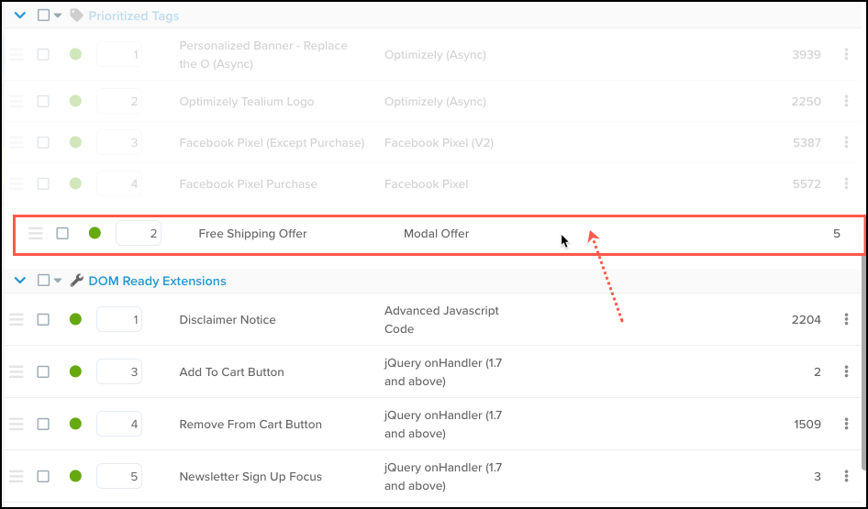Open three-dot menu for Add To Cart Button

pos(846,372)
